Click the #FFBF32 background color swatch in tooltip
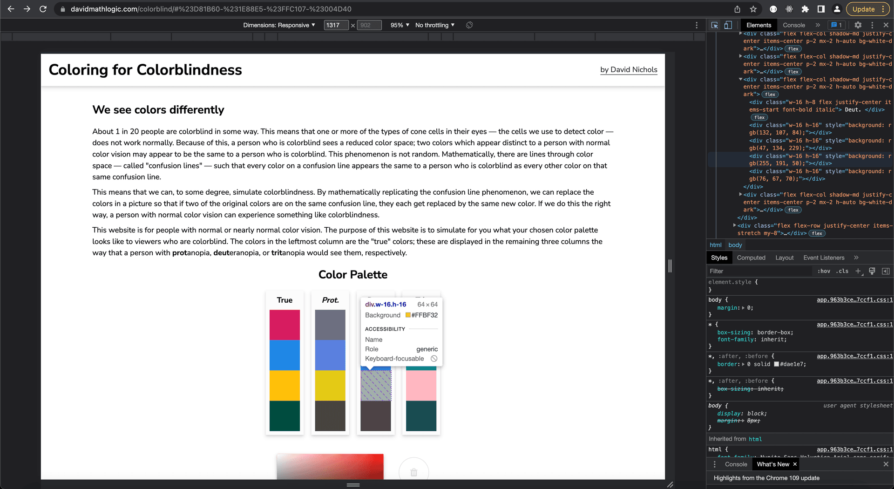894x489 pixels. coord(406,315)
